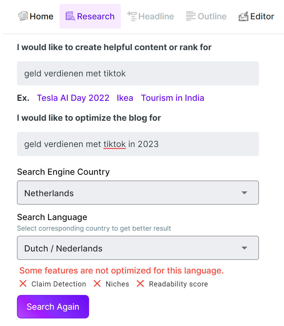This screenshot has width=284, height=326.
Task: Click the Headline tab icon
Action: click(x=132, y=16)
